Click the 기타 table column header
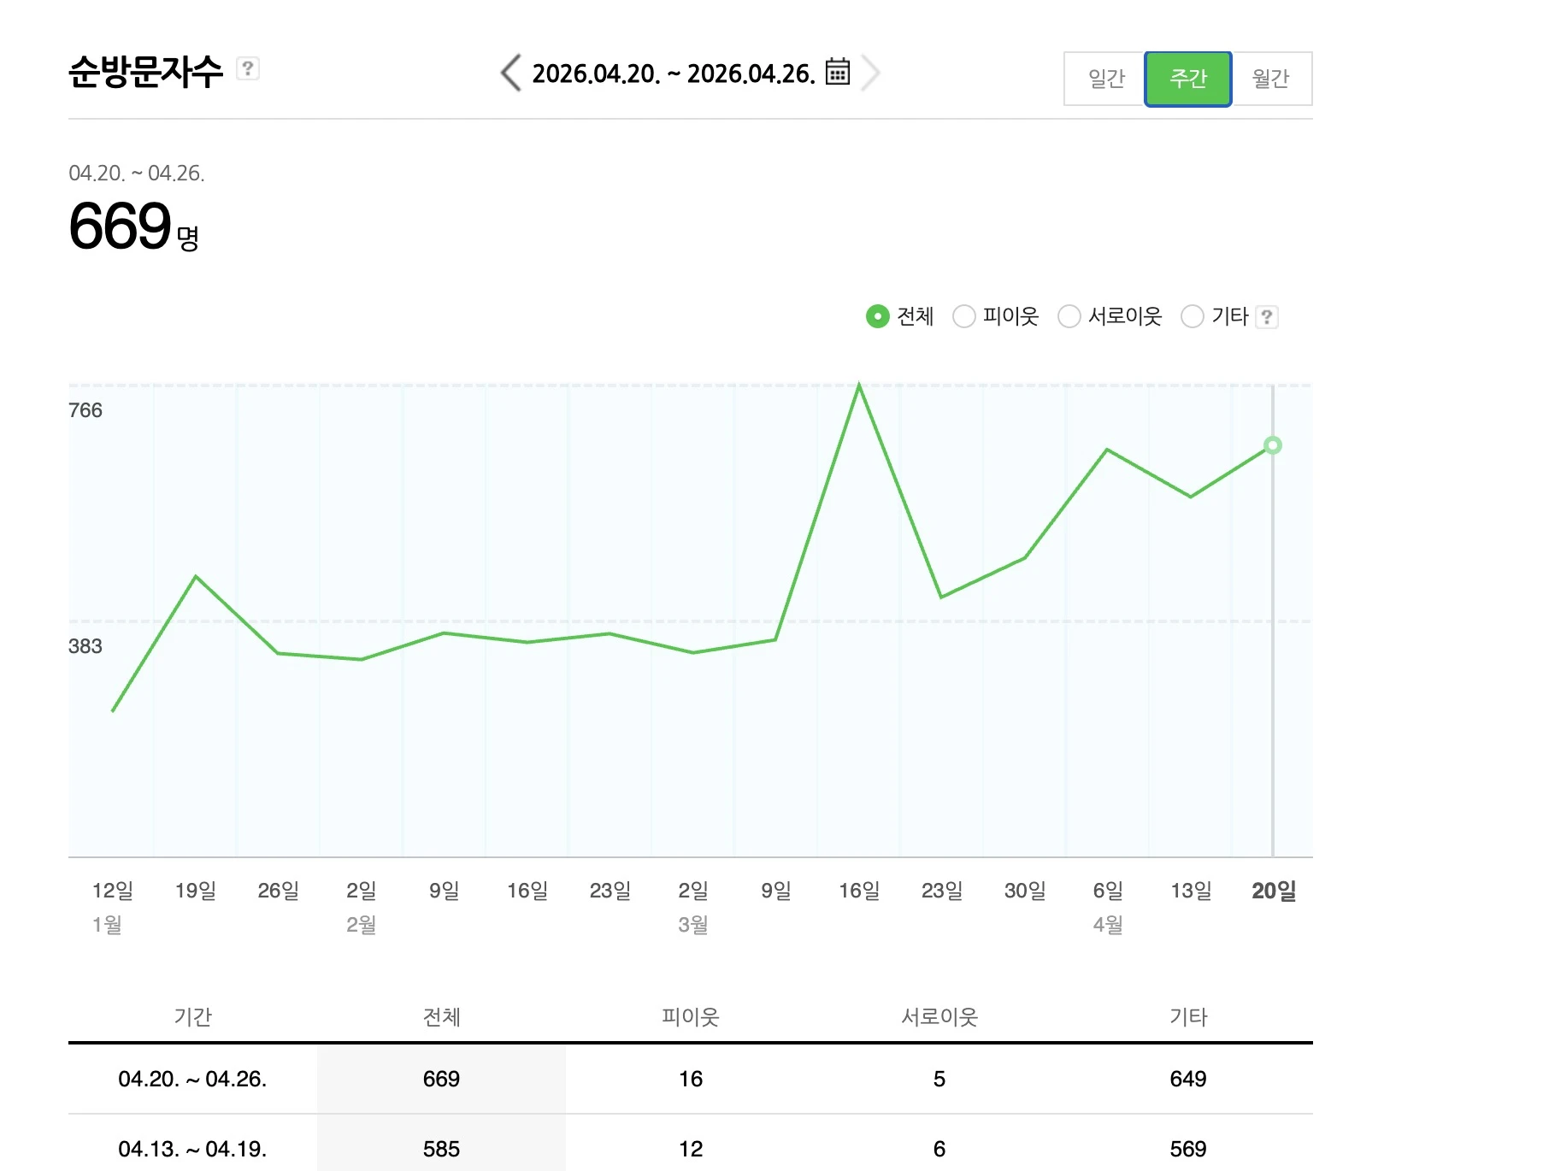The image size is (1549, 1171). tap(1188, 1016)
